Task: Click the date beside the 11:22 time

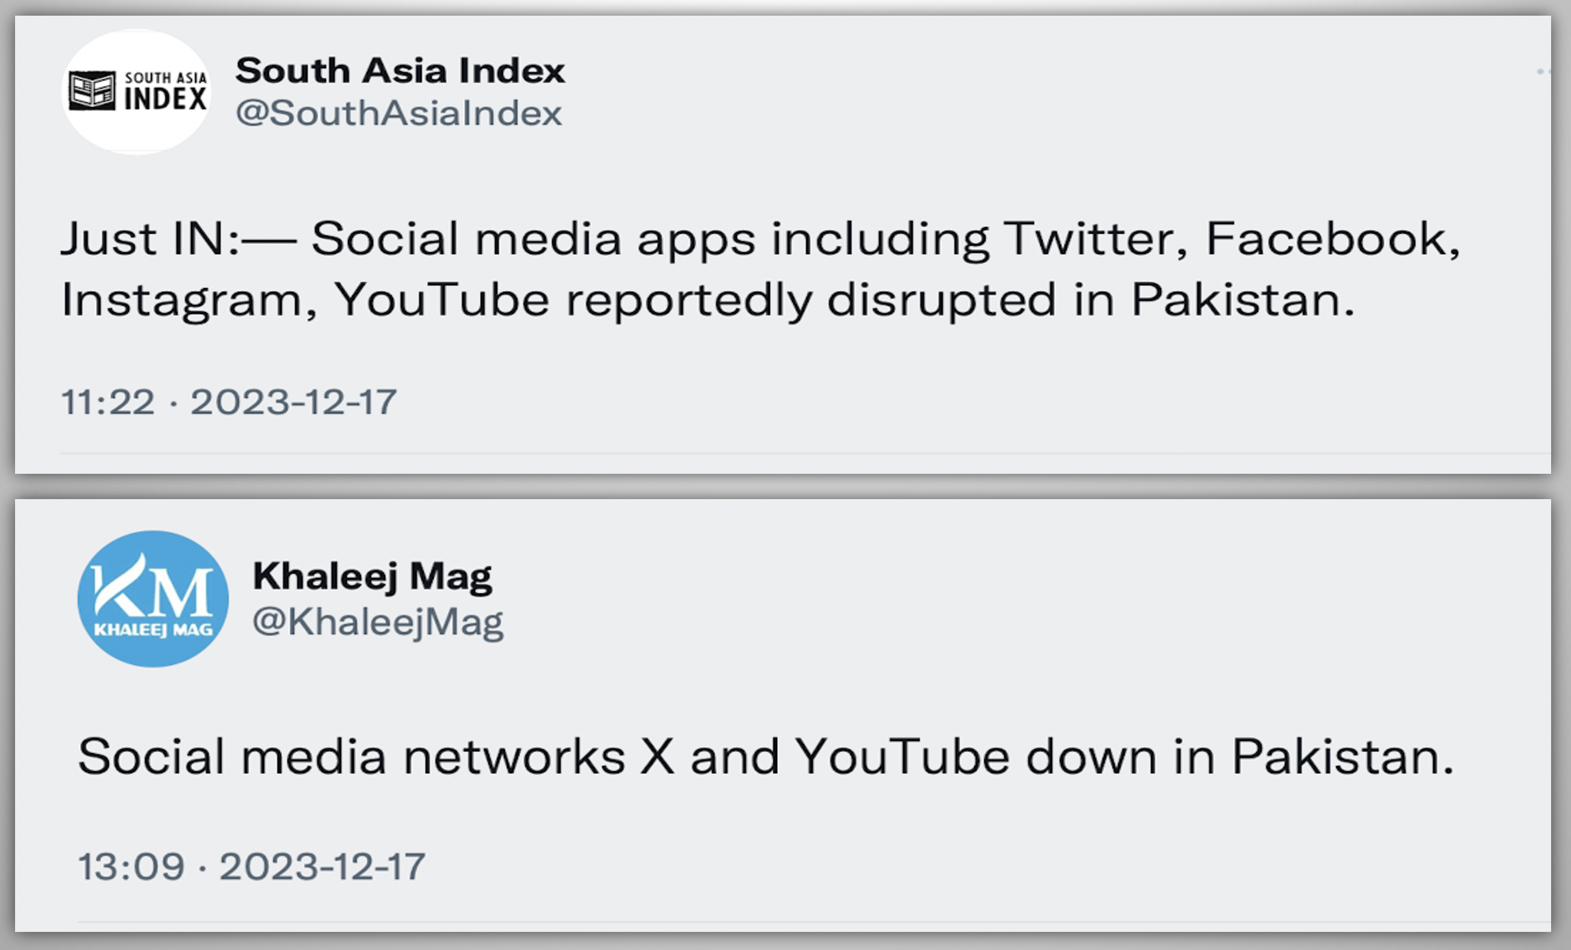Action: [x=294, y=402]
